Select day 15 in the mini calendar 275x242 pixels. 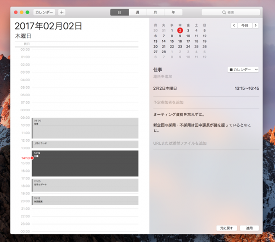click(172, 41)
